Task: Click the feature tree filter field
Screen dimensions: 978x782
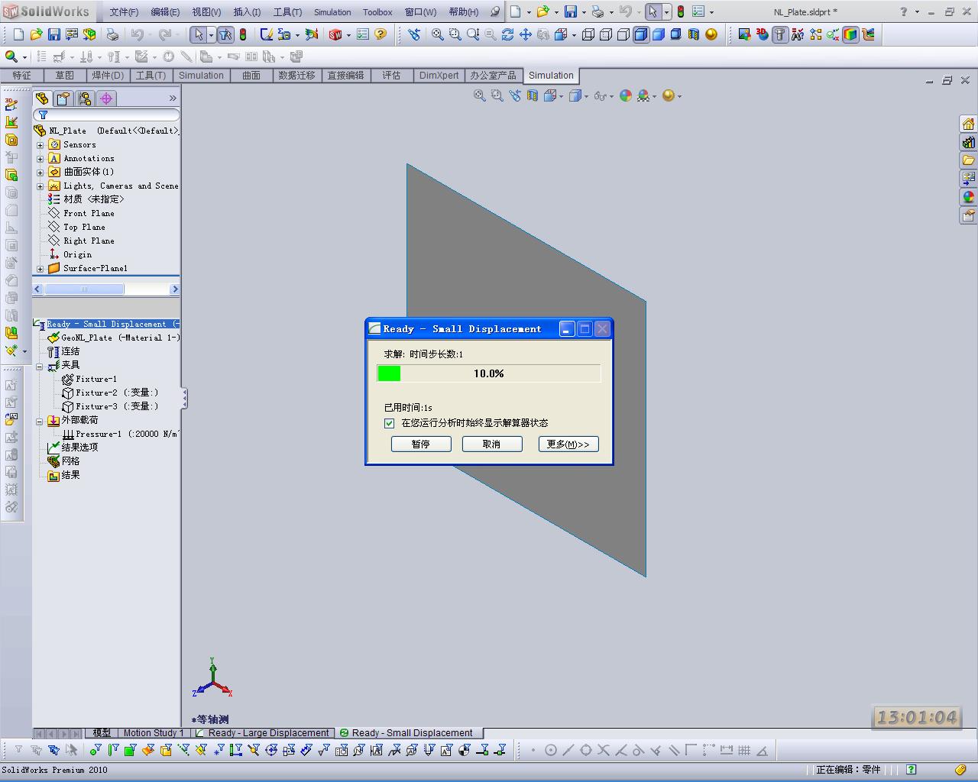Action: pos(106,115)
